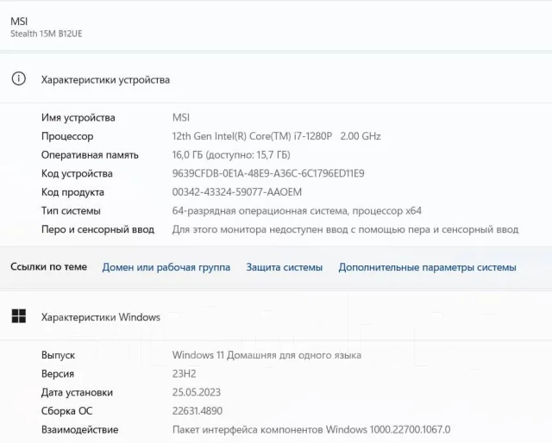Select install date 25.05.2023
552x443 pixels.
click(x=197, y=392)
